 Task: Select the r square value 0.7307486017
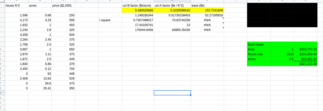pos(138,20)
